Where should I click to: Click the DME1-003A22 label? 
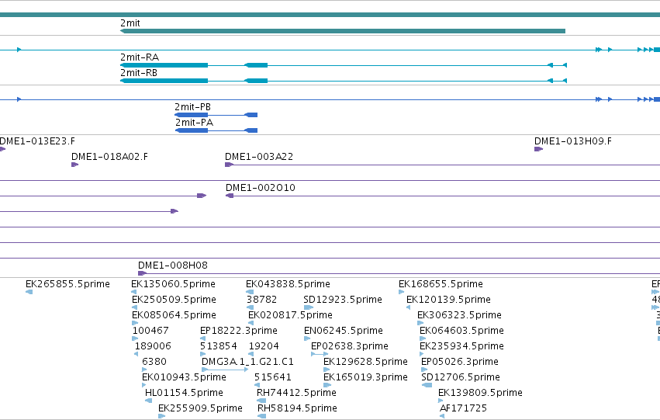[x=259, y=157]
